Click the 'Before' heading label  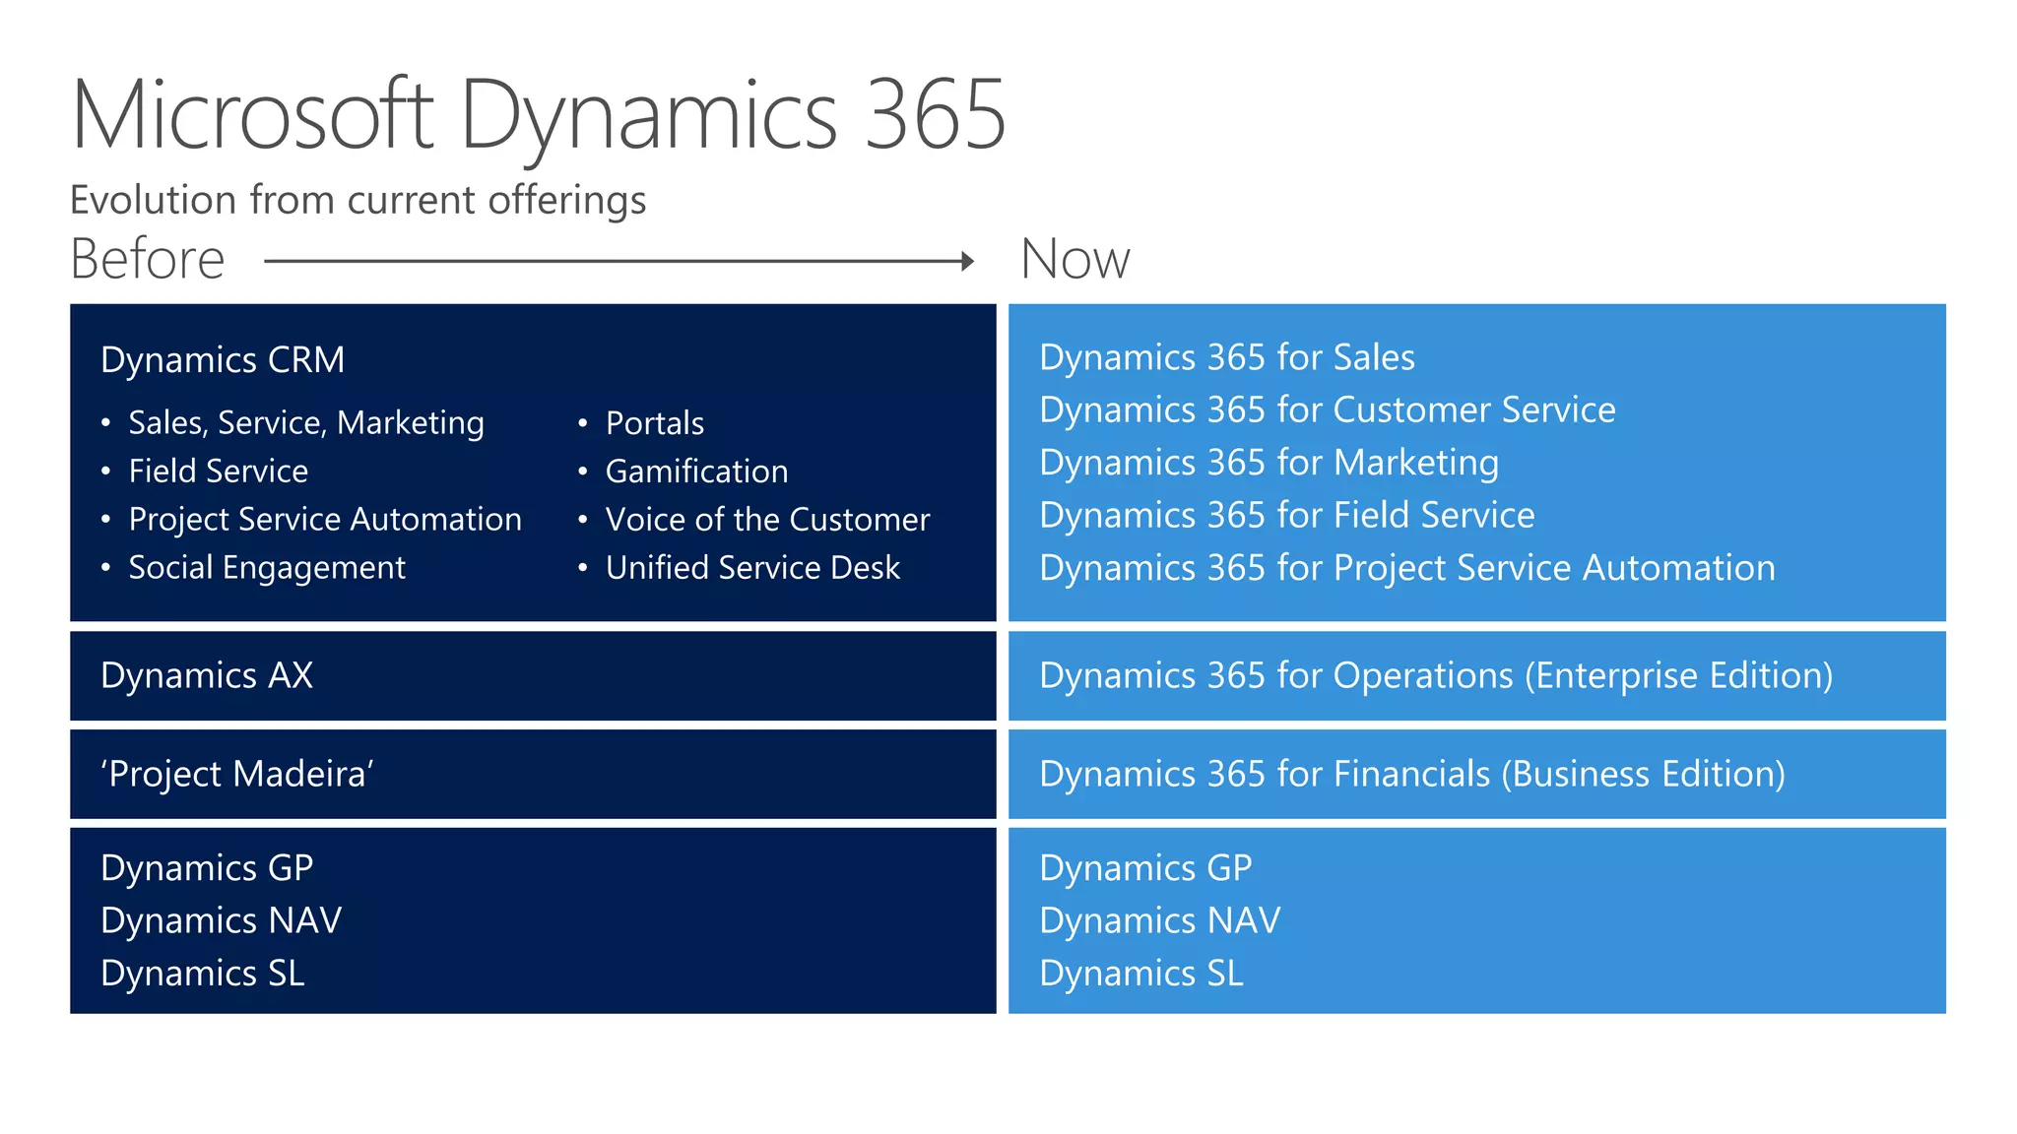[x=148, y=260]
